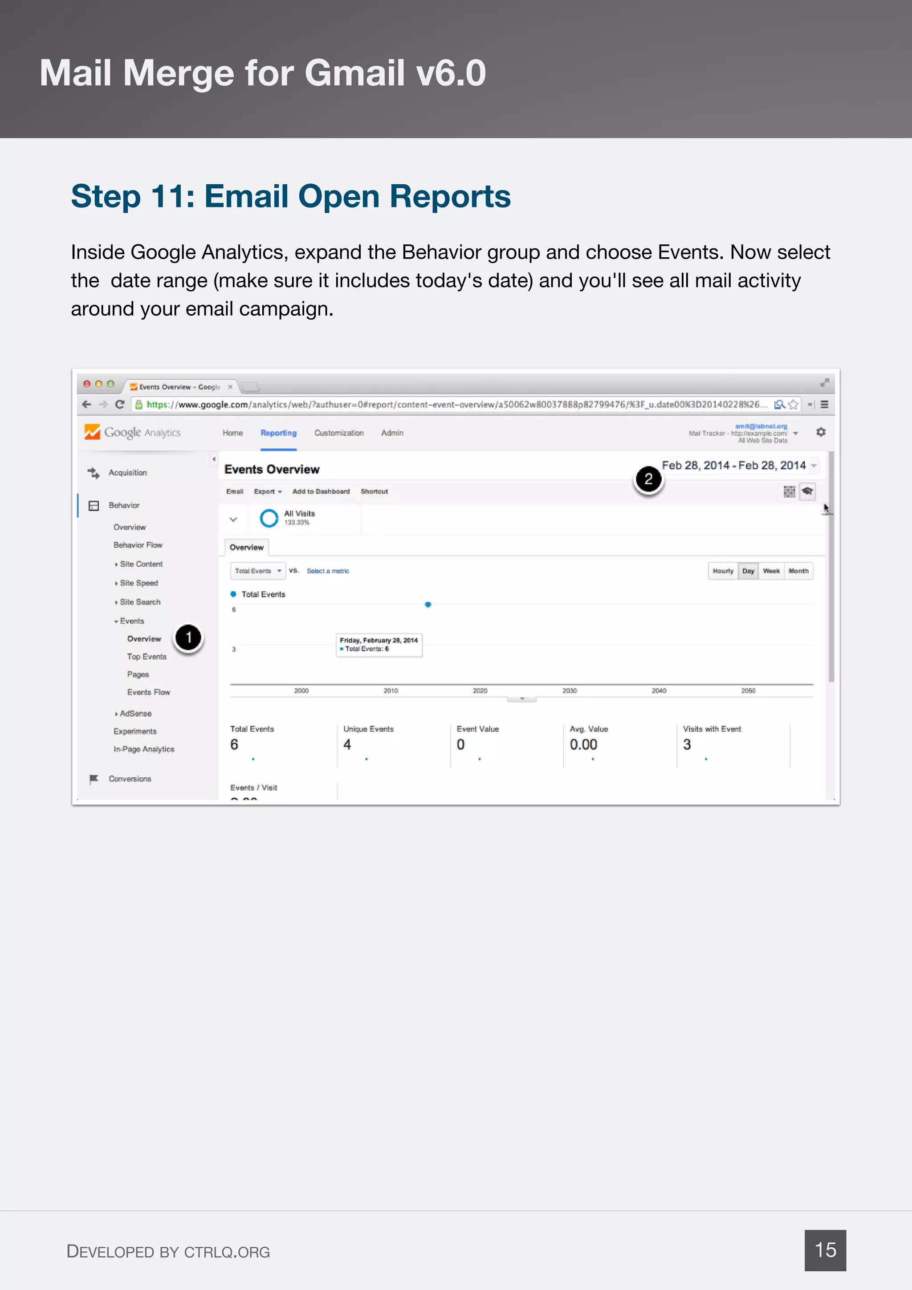Click the Behavior section icon
The height and width of the screenshot is (1290, 912).
click(94, 505)
